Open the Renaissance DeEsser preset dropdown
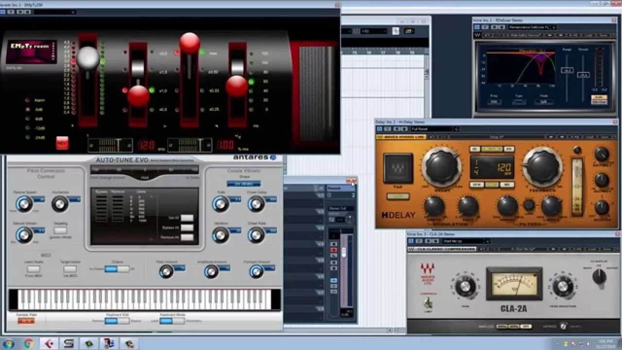The width and height of the screenshot is (622, 350). tap(533, 27)
